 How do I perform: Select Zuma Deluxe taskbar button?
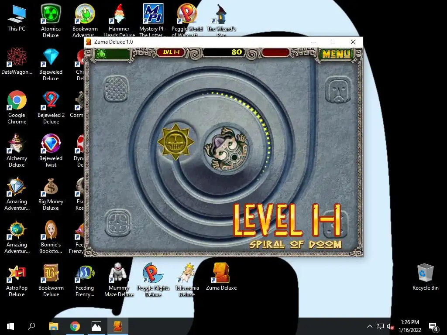tap(118, 326)
